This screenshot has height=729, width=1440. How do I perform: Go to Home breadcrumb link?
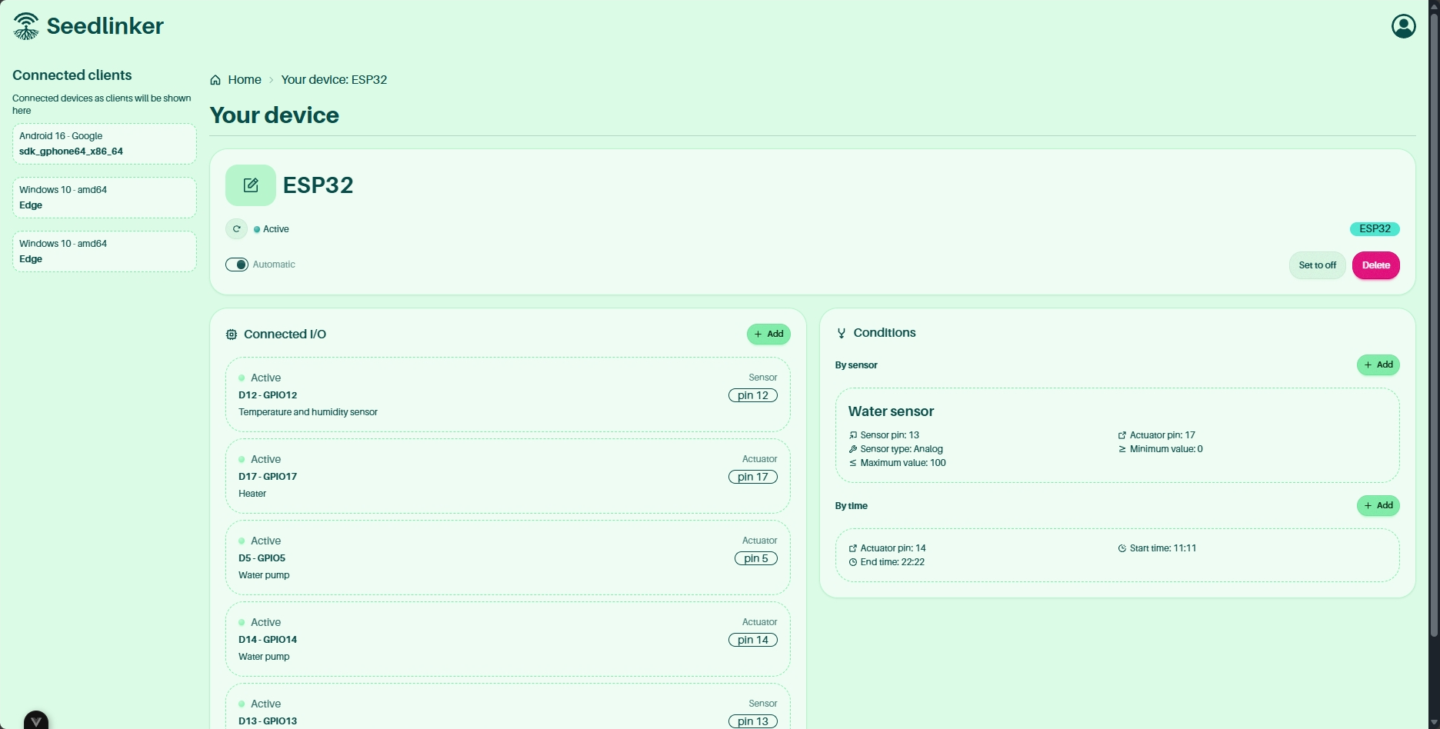point(245,80)
